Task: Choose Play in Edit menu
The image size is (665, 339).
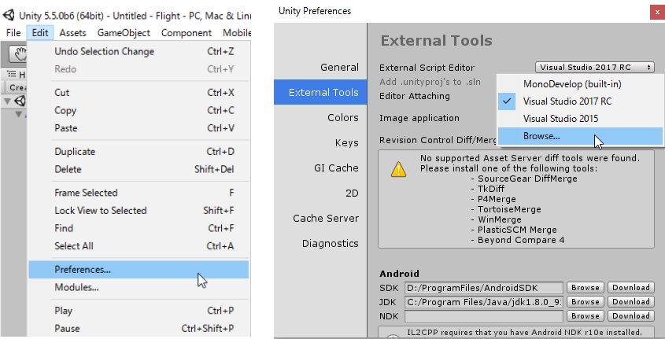Action: 139,311
